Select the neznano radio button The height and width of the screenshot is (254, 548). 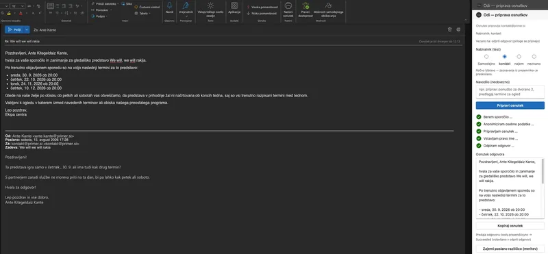[x=534, y=57]
